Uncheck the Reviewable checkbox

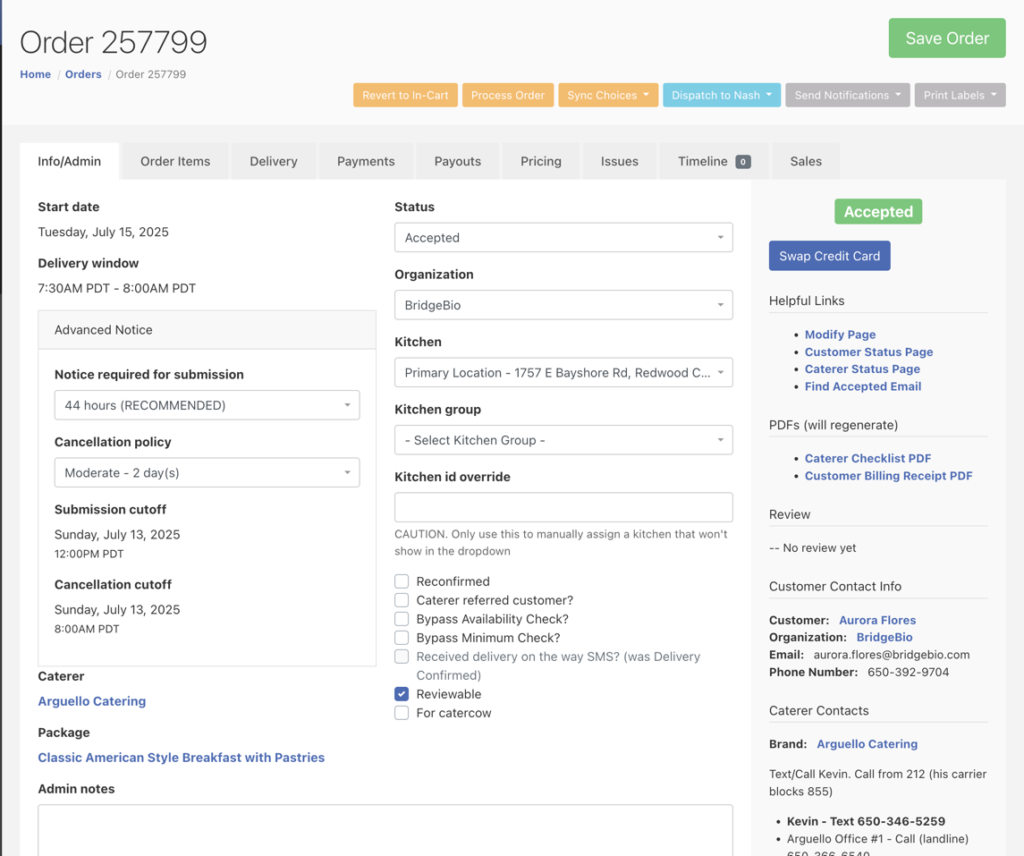coord(402,693)
